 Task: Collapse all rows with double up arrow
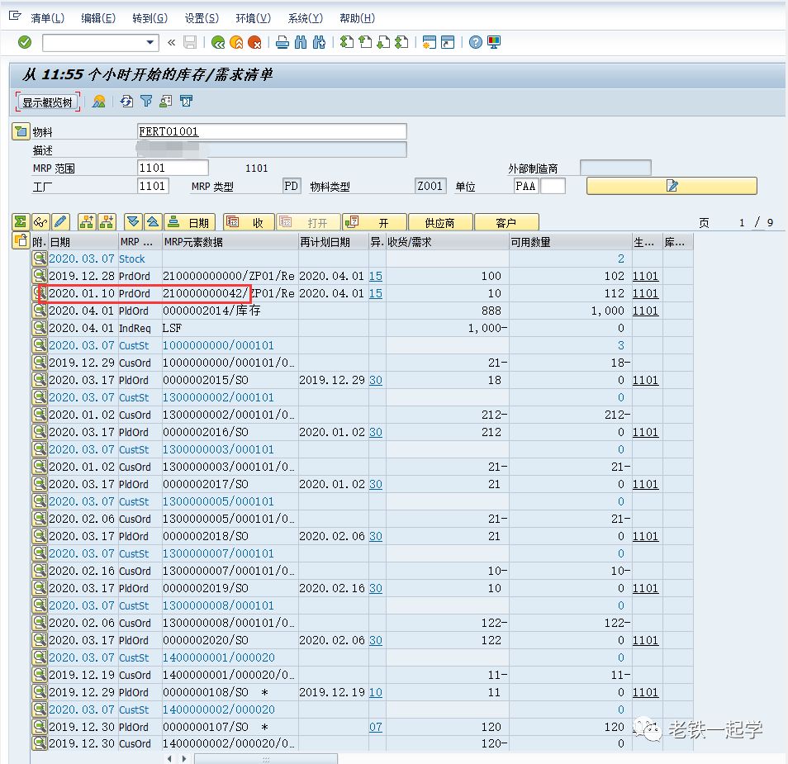coord(153,221)
